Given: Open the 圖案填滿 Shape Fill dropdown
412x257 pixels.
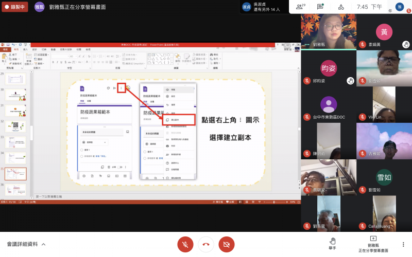Looking at the screenshot, I should tap(200, 55).
